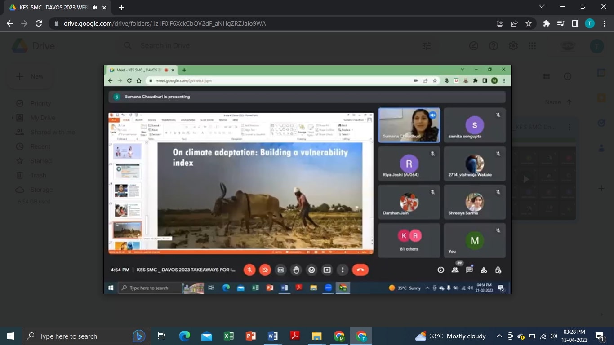Open the Google apps grid
Viewport: 614px width, 345px height.
click(x=532, y=46)
